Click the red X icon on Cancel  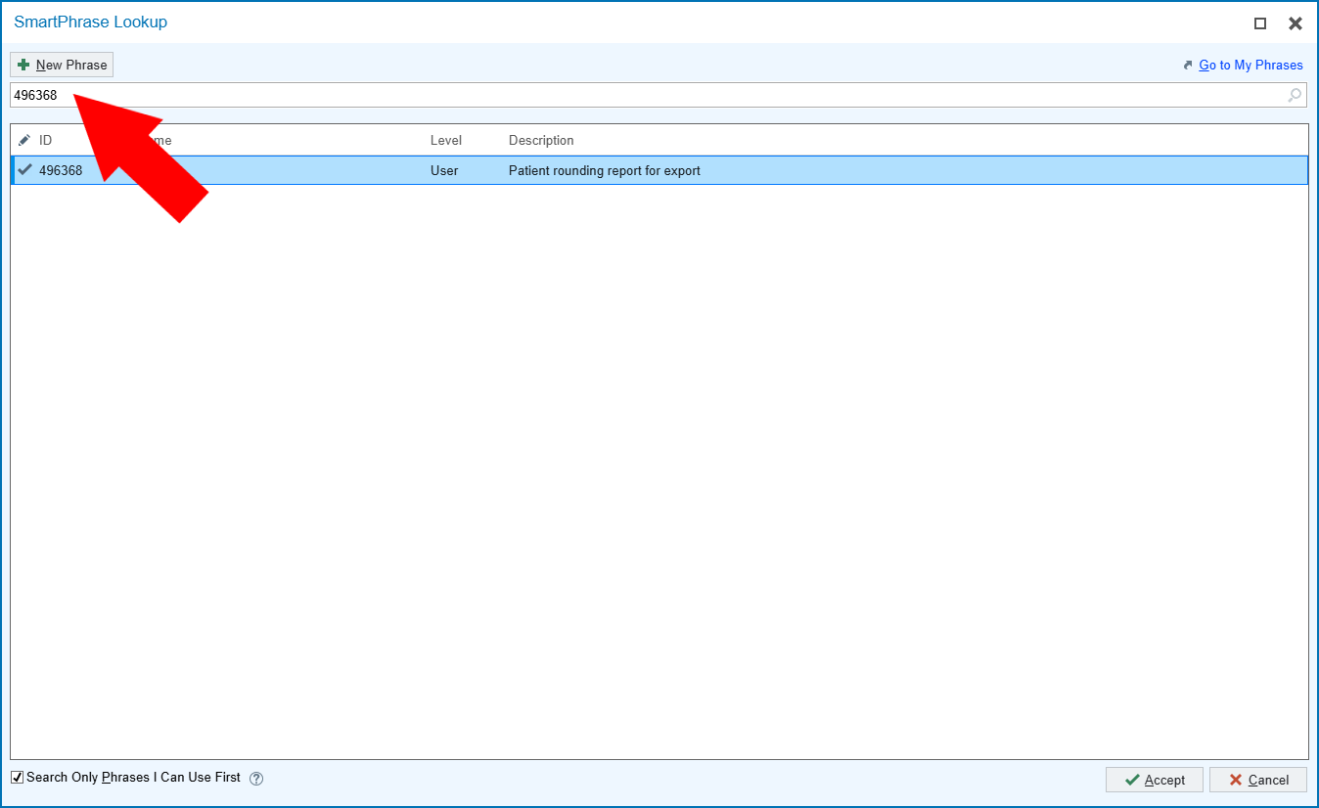click(x=1238, y=780)
